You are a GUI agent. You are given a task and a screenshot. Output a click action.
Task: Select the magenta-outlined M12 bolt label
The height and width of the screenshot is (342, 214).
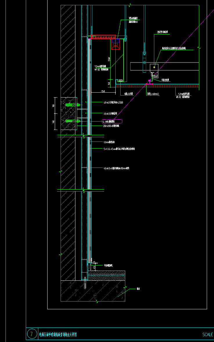[112, 122]
